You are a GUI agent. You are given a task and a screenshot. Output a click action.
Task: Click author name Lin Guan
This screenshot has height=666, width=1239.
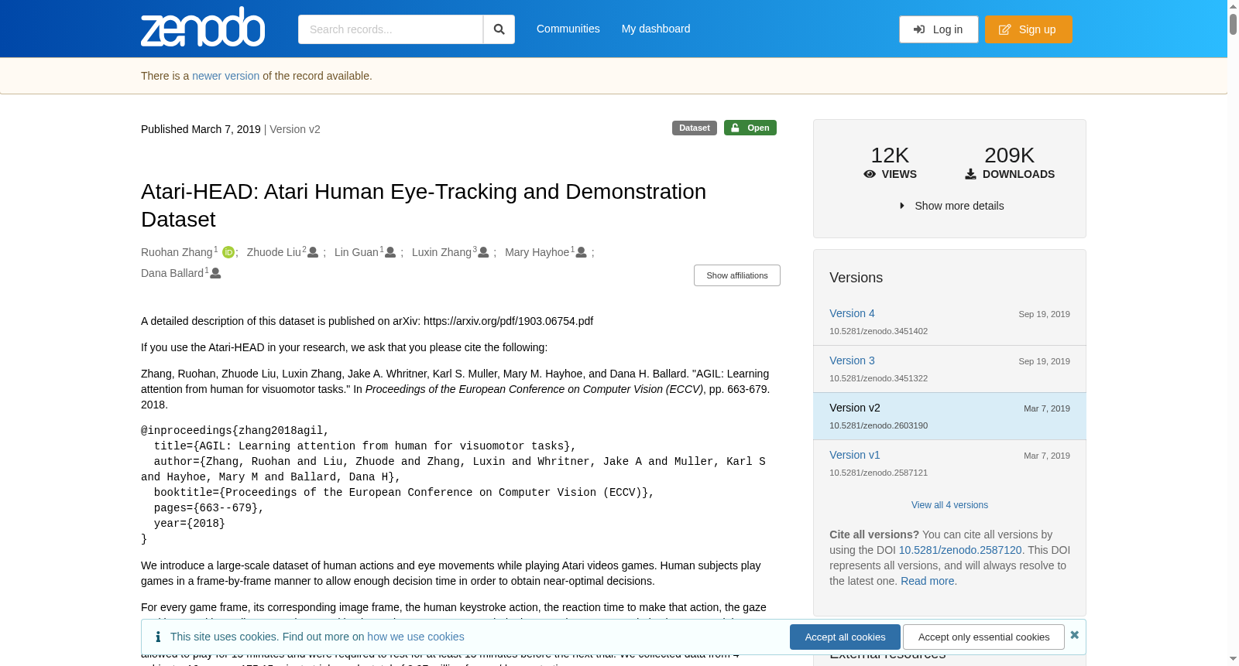coord(356,252)
